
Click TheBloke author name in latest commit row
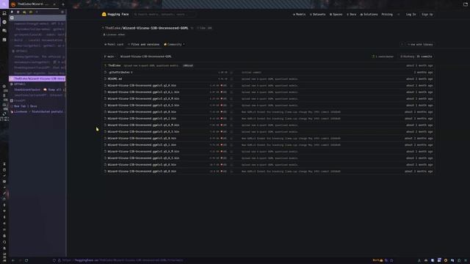point(115,65)
